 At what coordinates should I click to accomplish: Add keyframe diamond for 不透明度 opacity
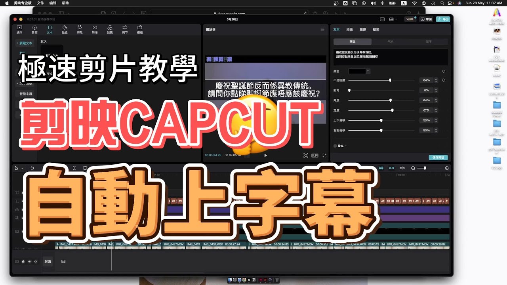(443, 80)
